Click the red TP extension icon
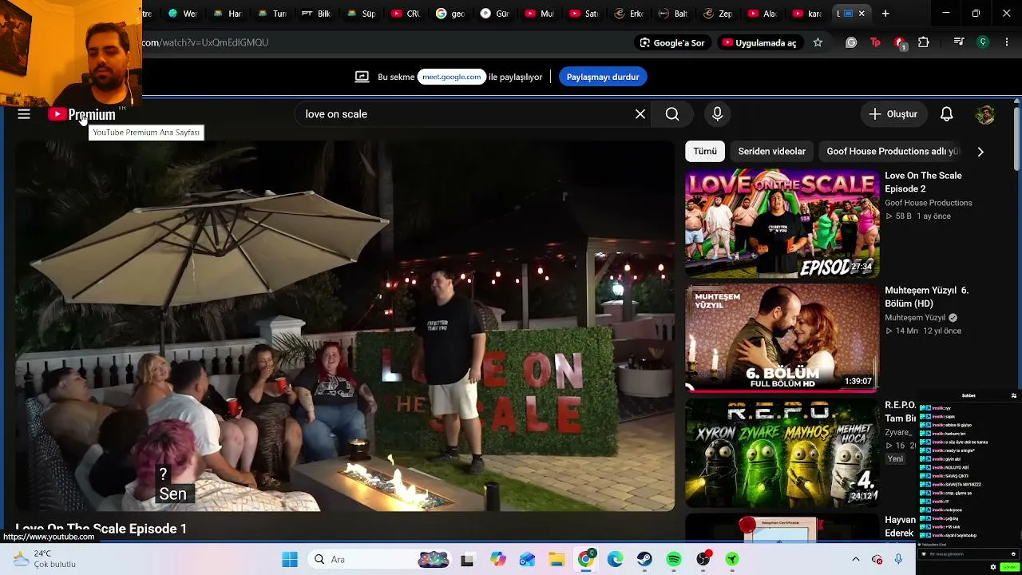The width and height of the screenshot is (1022, 575). pyautogui.click(x=875, y=42)
